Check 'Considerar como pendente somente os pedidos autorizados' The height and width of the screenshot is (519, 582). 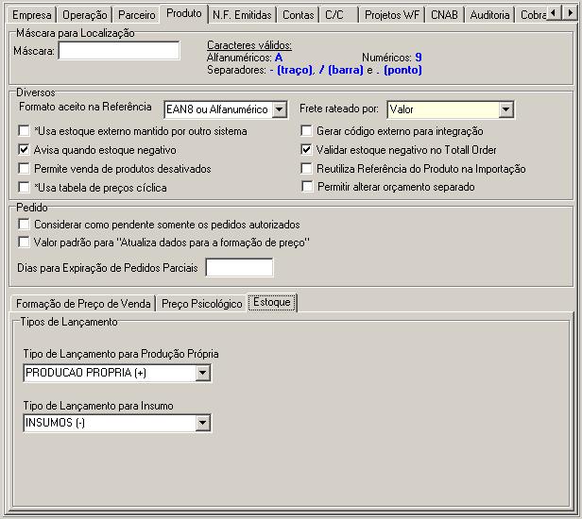[x=25, y=225]
